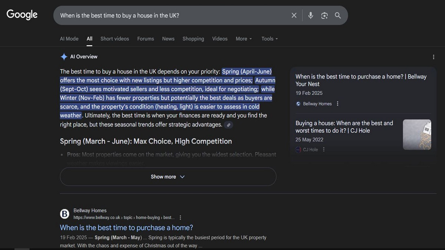Clear the search query with the X
This screenshot has height=250, width=445.
pyautogui.click(x=294, y=15)
